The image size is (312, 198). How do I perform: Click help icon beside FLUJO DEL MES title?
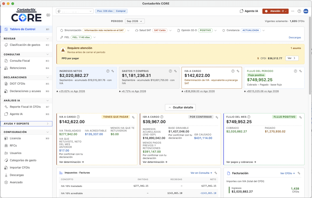249,117
